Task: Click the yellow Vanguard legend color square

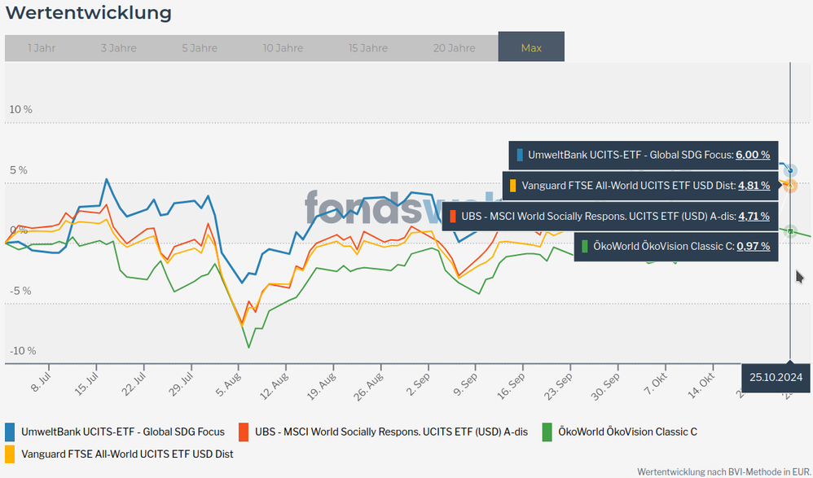Action: pos(11,454)
